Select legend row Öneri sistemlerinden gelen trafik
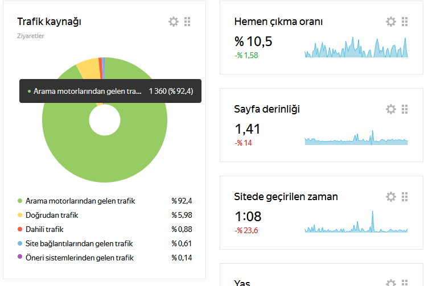 click(105, 258)
